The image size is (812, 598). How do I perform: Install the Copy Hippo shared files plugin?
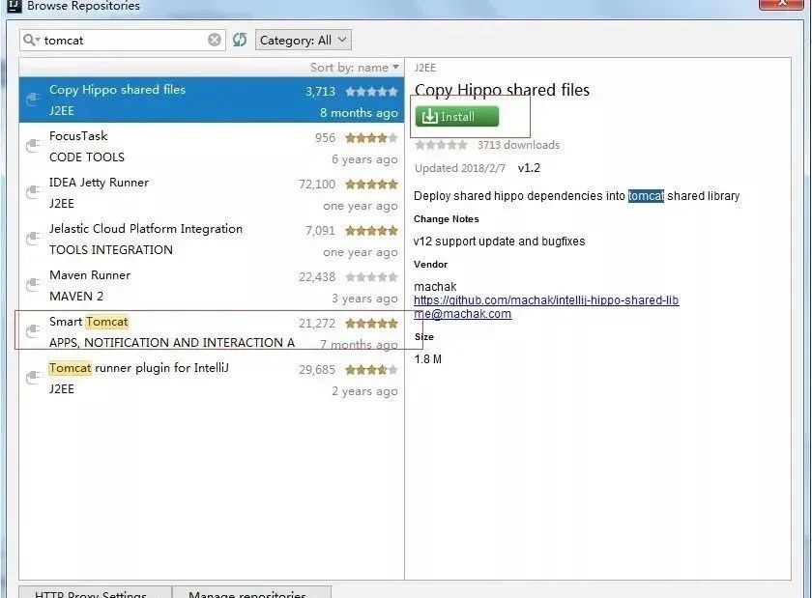pyautogui.click(x=456, y=117)
